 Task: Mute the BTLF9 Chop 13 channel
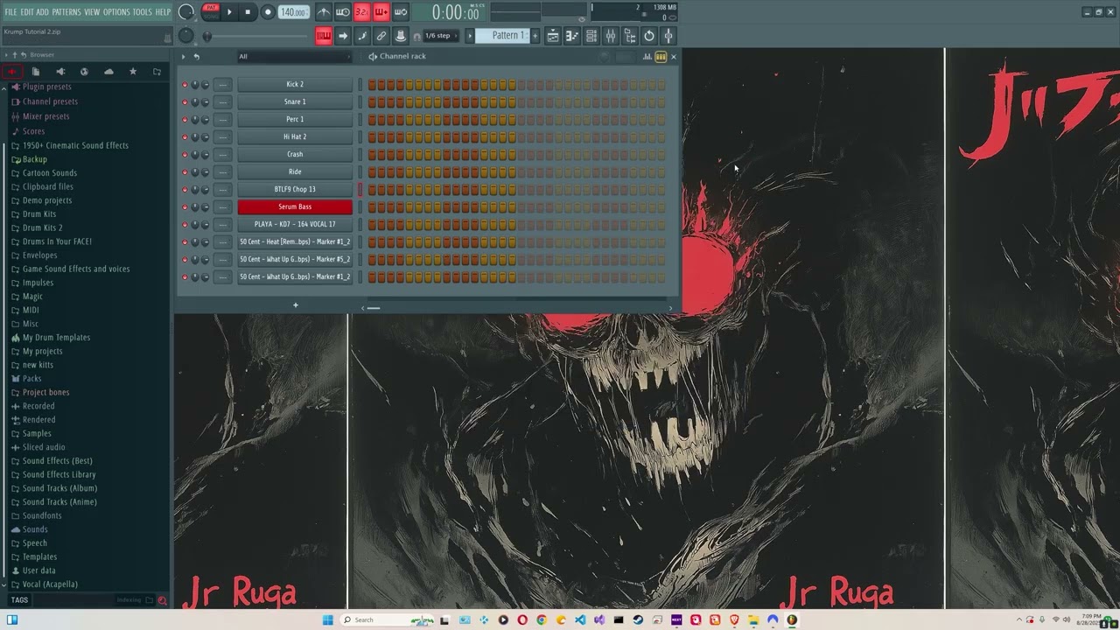(x=185, y=190)
